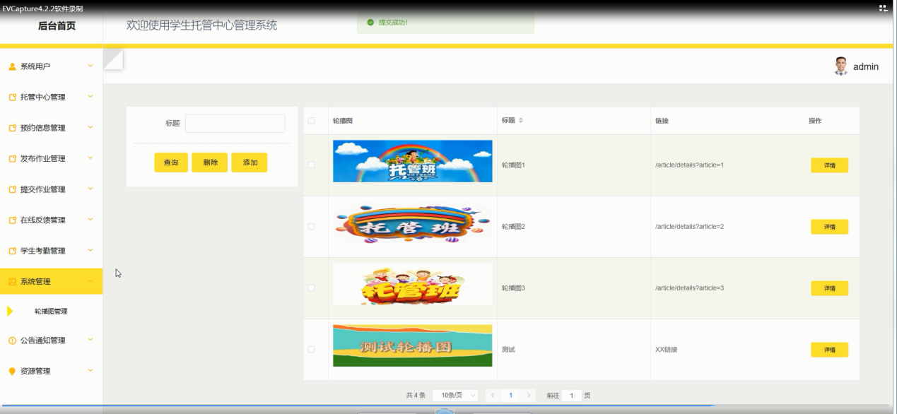The image size is (897, 414).
Task: Open the 系统用户 menu label
Action: [x=35, y=66]
